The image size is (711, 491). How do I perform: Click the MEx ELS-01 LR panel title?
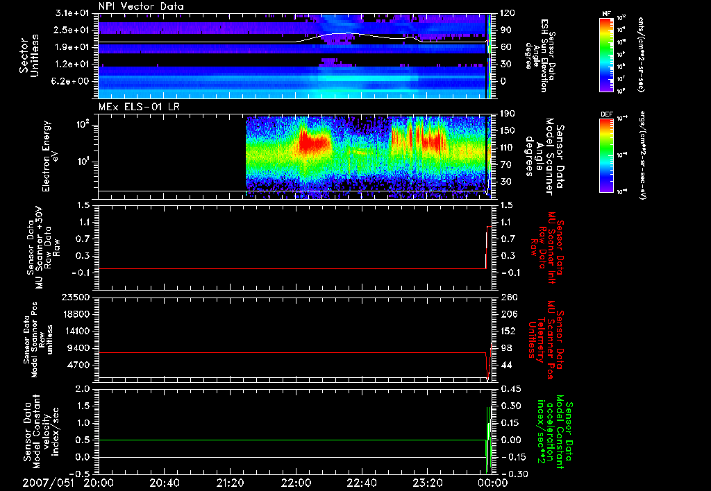(139, 107)
